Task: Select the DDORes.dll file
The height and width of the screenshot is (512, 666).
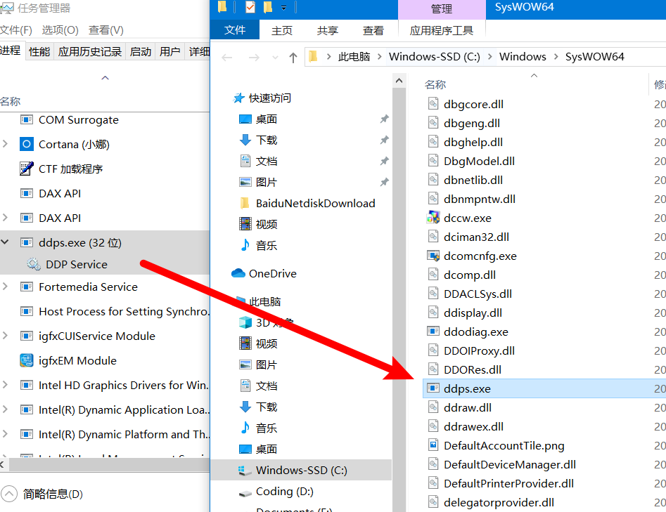Action: pyautogui.click(x=473, y=370)
